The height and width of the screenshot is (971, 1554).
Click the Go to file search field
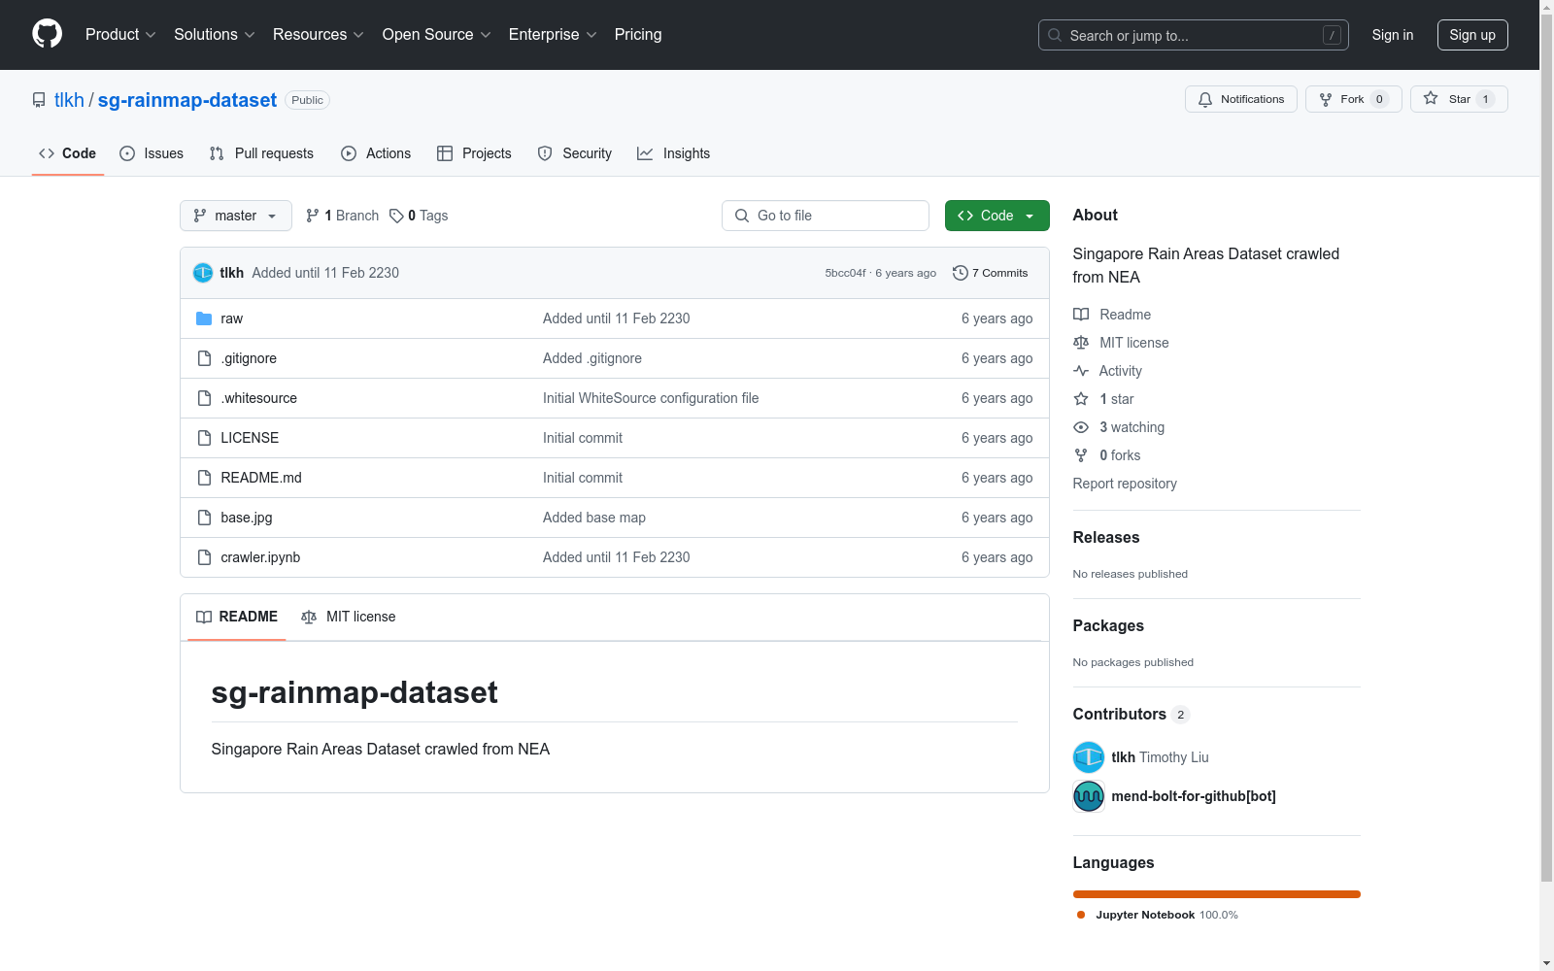(826, 216)
